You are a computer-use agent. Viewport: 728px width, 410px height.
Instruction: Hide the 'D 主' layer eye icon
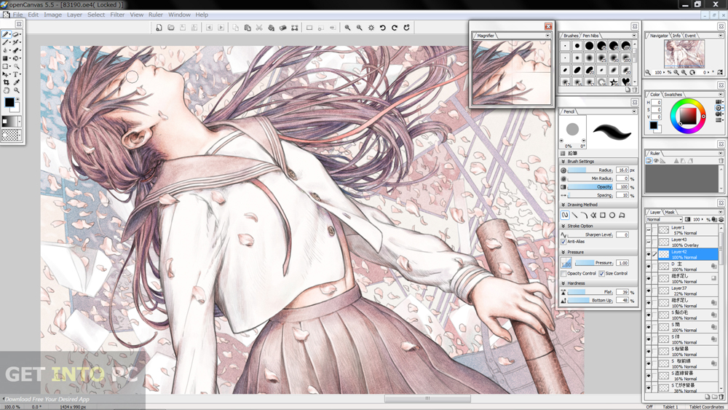649,266
